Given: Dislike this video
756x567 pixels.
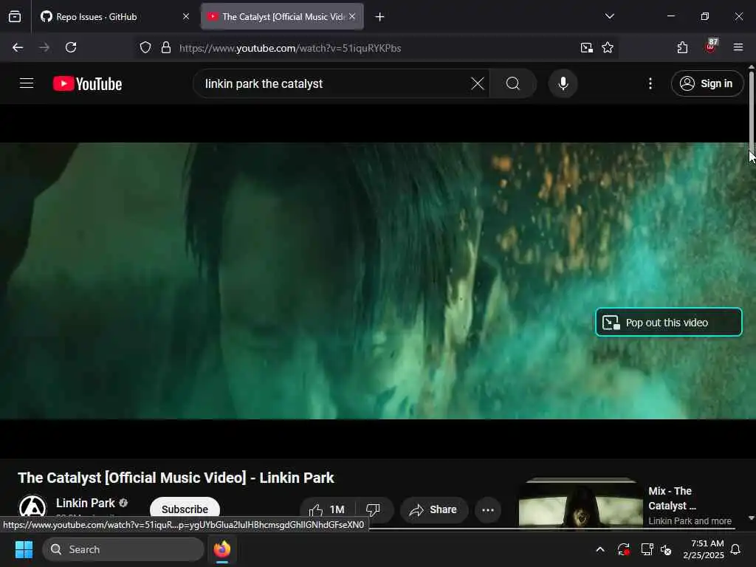Looking at the screenshot, I should [374, 509].
